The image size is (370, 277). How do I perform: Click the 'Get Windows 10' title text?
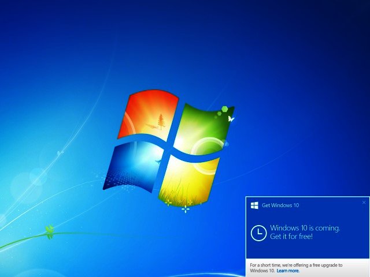280,205
